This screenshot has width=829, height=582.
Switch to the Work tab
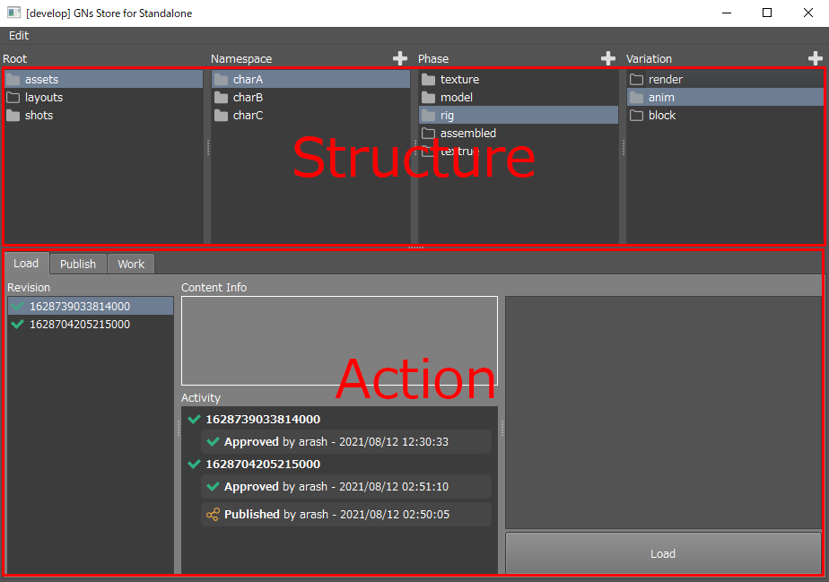131,265
